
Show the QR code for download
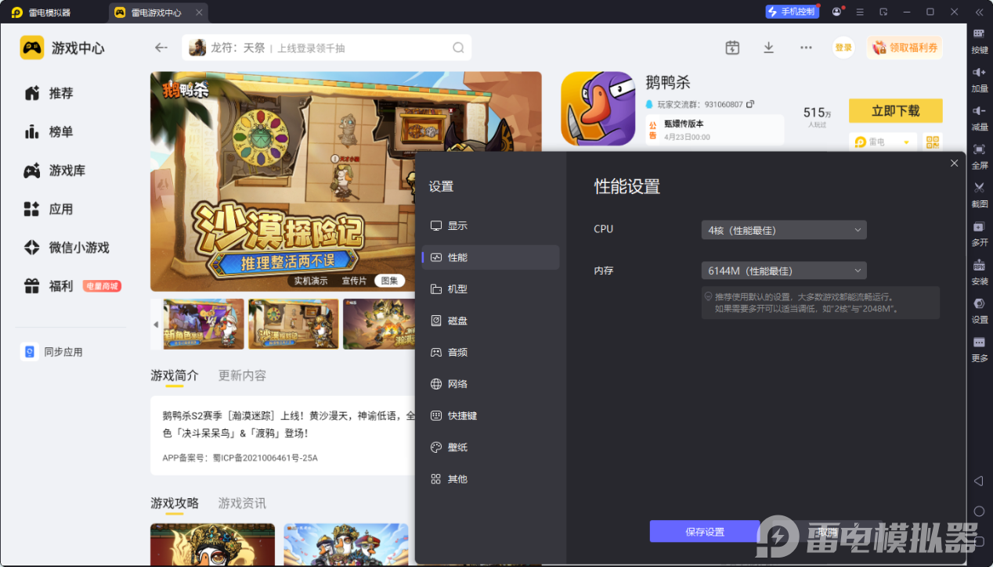click(932, 142)
